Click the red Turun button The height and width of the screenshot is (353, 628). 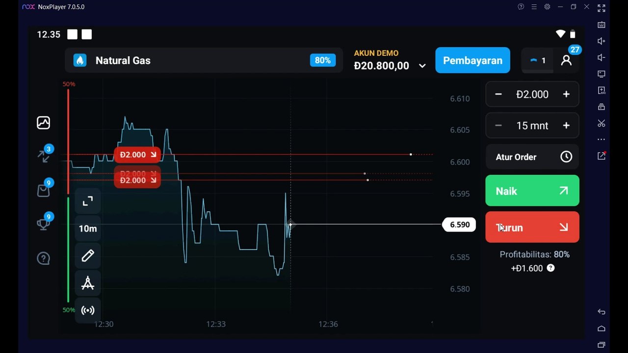532,227
